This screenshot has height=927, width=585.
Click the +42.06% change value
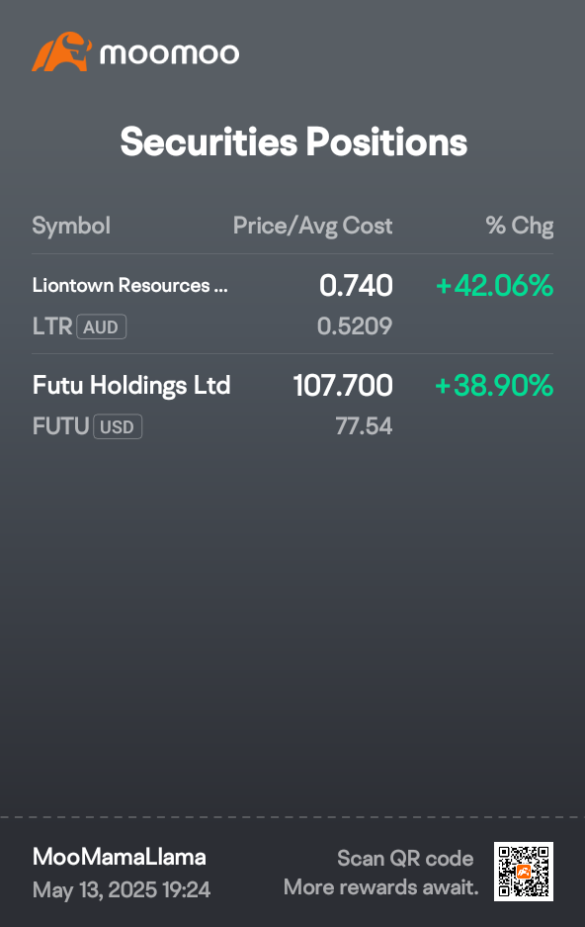tap(495, 286)
